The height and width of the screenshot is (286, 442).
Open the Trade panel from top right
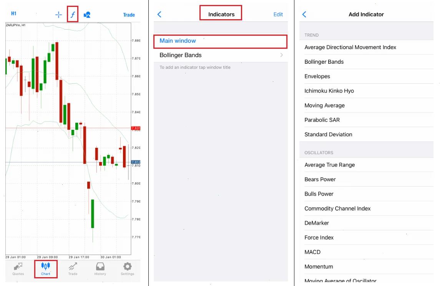(129, 15)
